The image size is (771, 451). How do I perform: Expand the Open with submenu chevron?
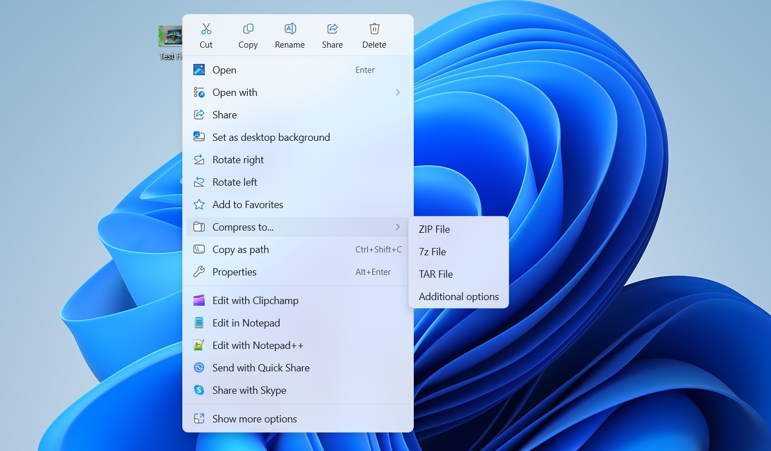pos(398,92)
